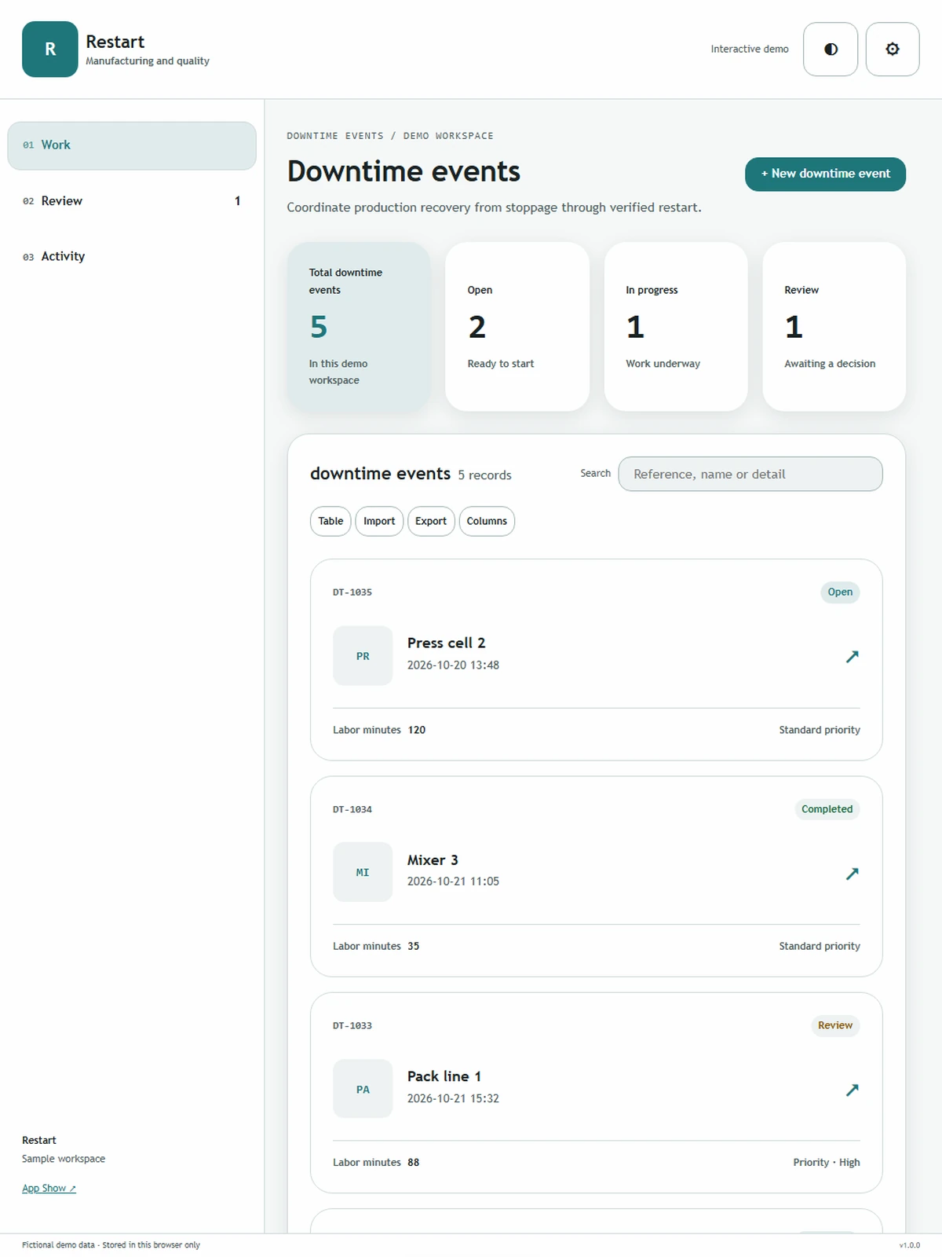The width and height of the screenshot is (942, 1257).
Task: Click the v1.0.0 version label
Action: pyautogui.click(x=909, y=1245)
